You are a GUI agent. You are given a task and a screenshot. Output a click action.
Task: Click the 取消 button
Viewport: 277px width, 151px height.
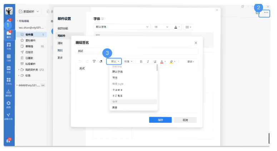185,120
